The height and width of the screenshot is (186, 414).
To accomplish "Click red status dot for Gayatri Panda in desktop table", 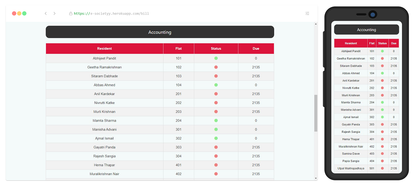I will click(216, 147).
